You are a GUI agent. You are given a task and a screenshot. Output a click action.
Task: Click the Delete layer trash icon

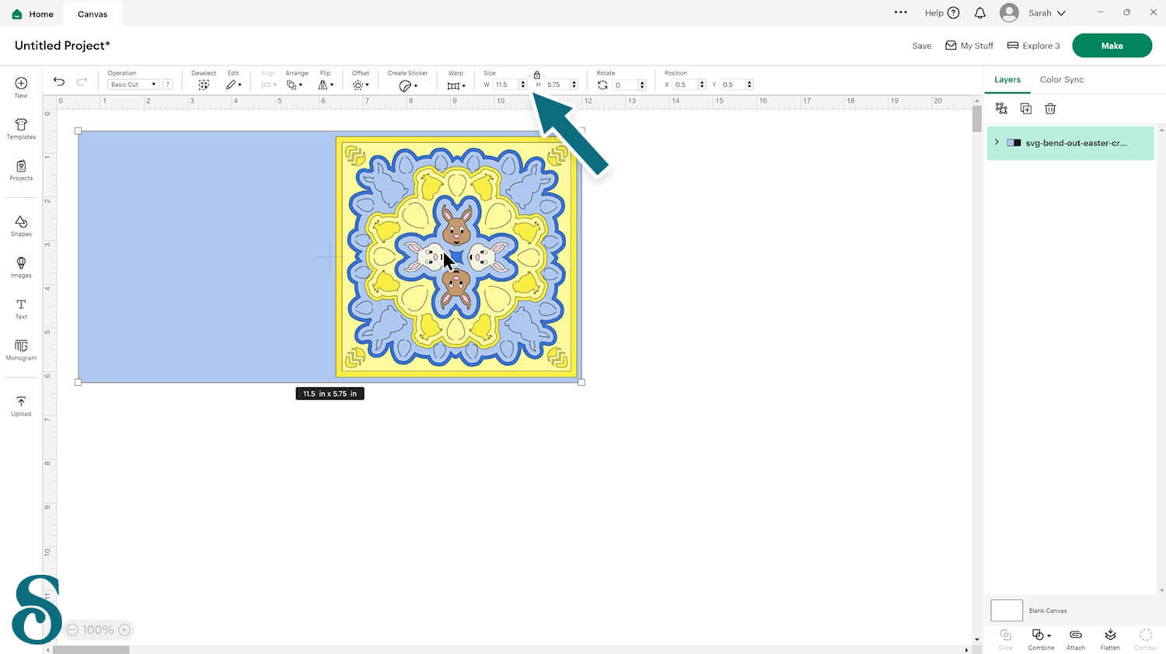tap(1050, 109)
